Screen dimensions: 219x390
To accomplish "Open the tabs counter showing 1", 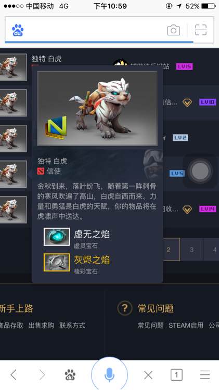I will (x=176, y=375).
